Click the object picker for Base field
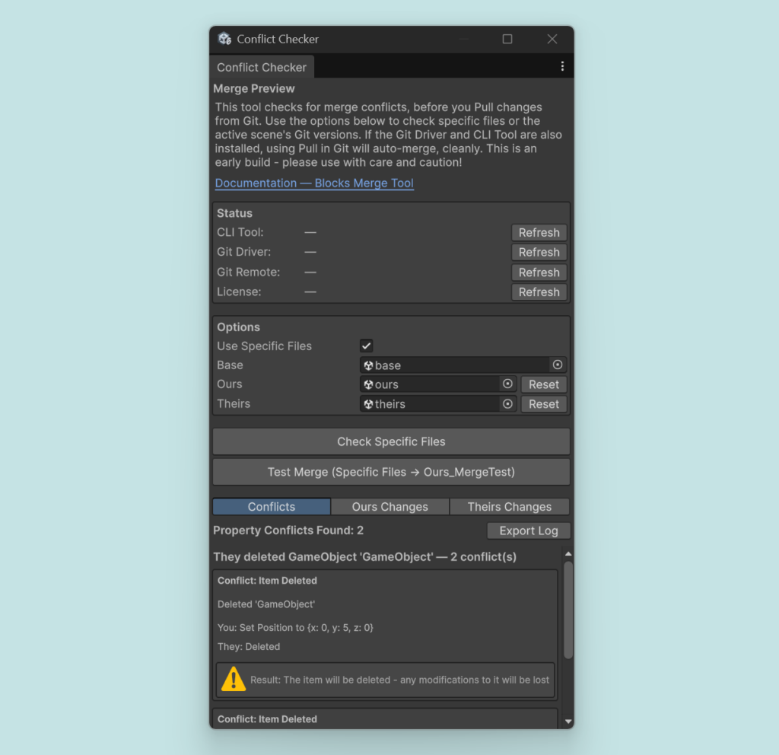Image resolution: width=779 pixels, height=755 pixels. [557, 365]
